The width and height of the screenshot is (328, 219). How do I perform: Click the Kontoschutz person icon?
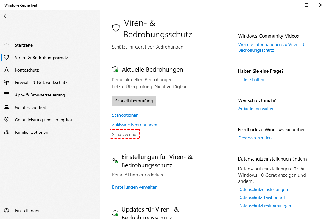click(x=7, y=70)
